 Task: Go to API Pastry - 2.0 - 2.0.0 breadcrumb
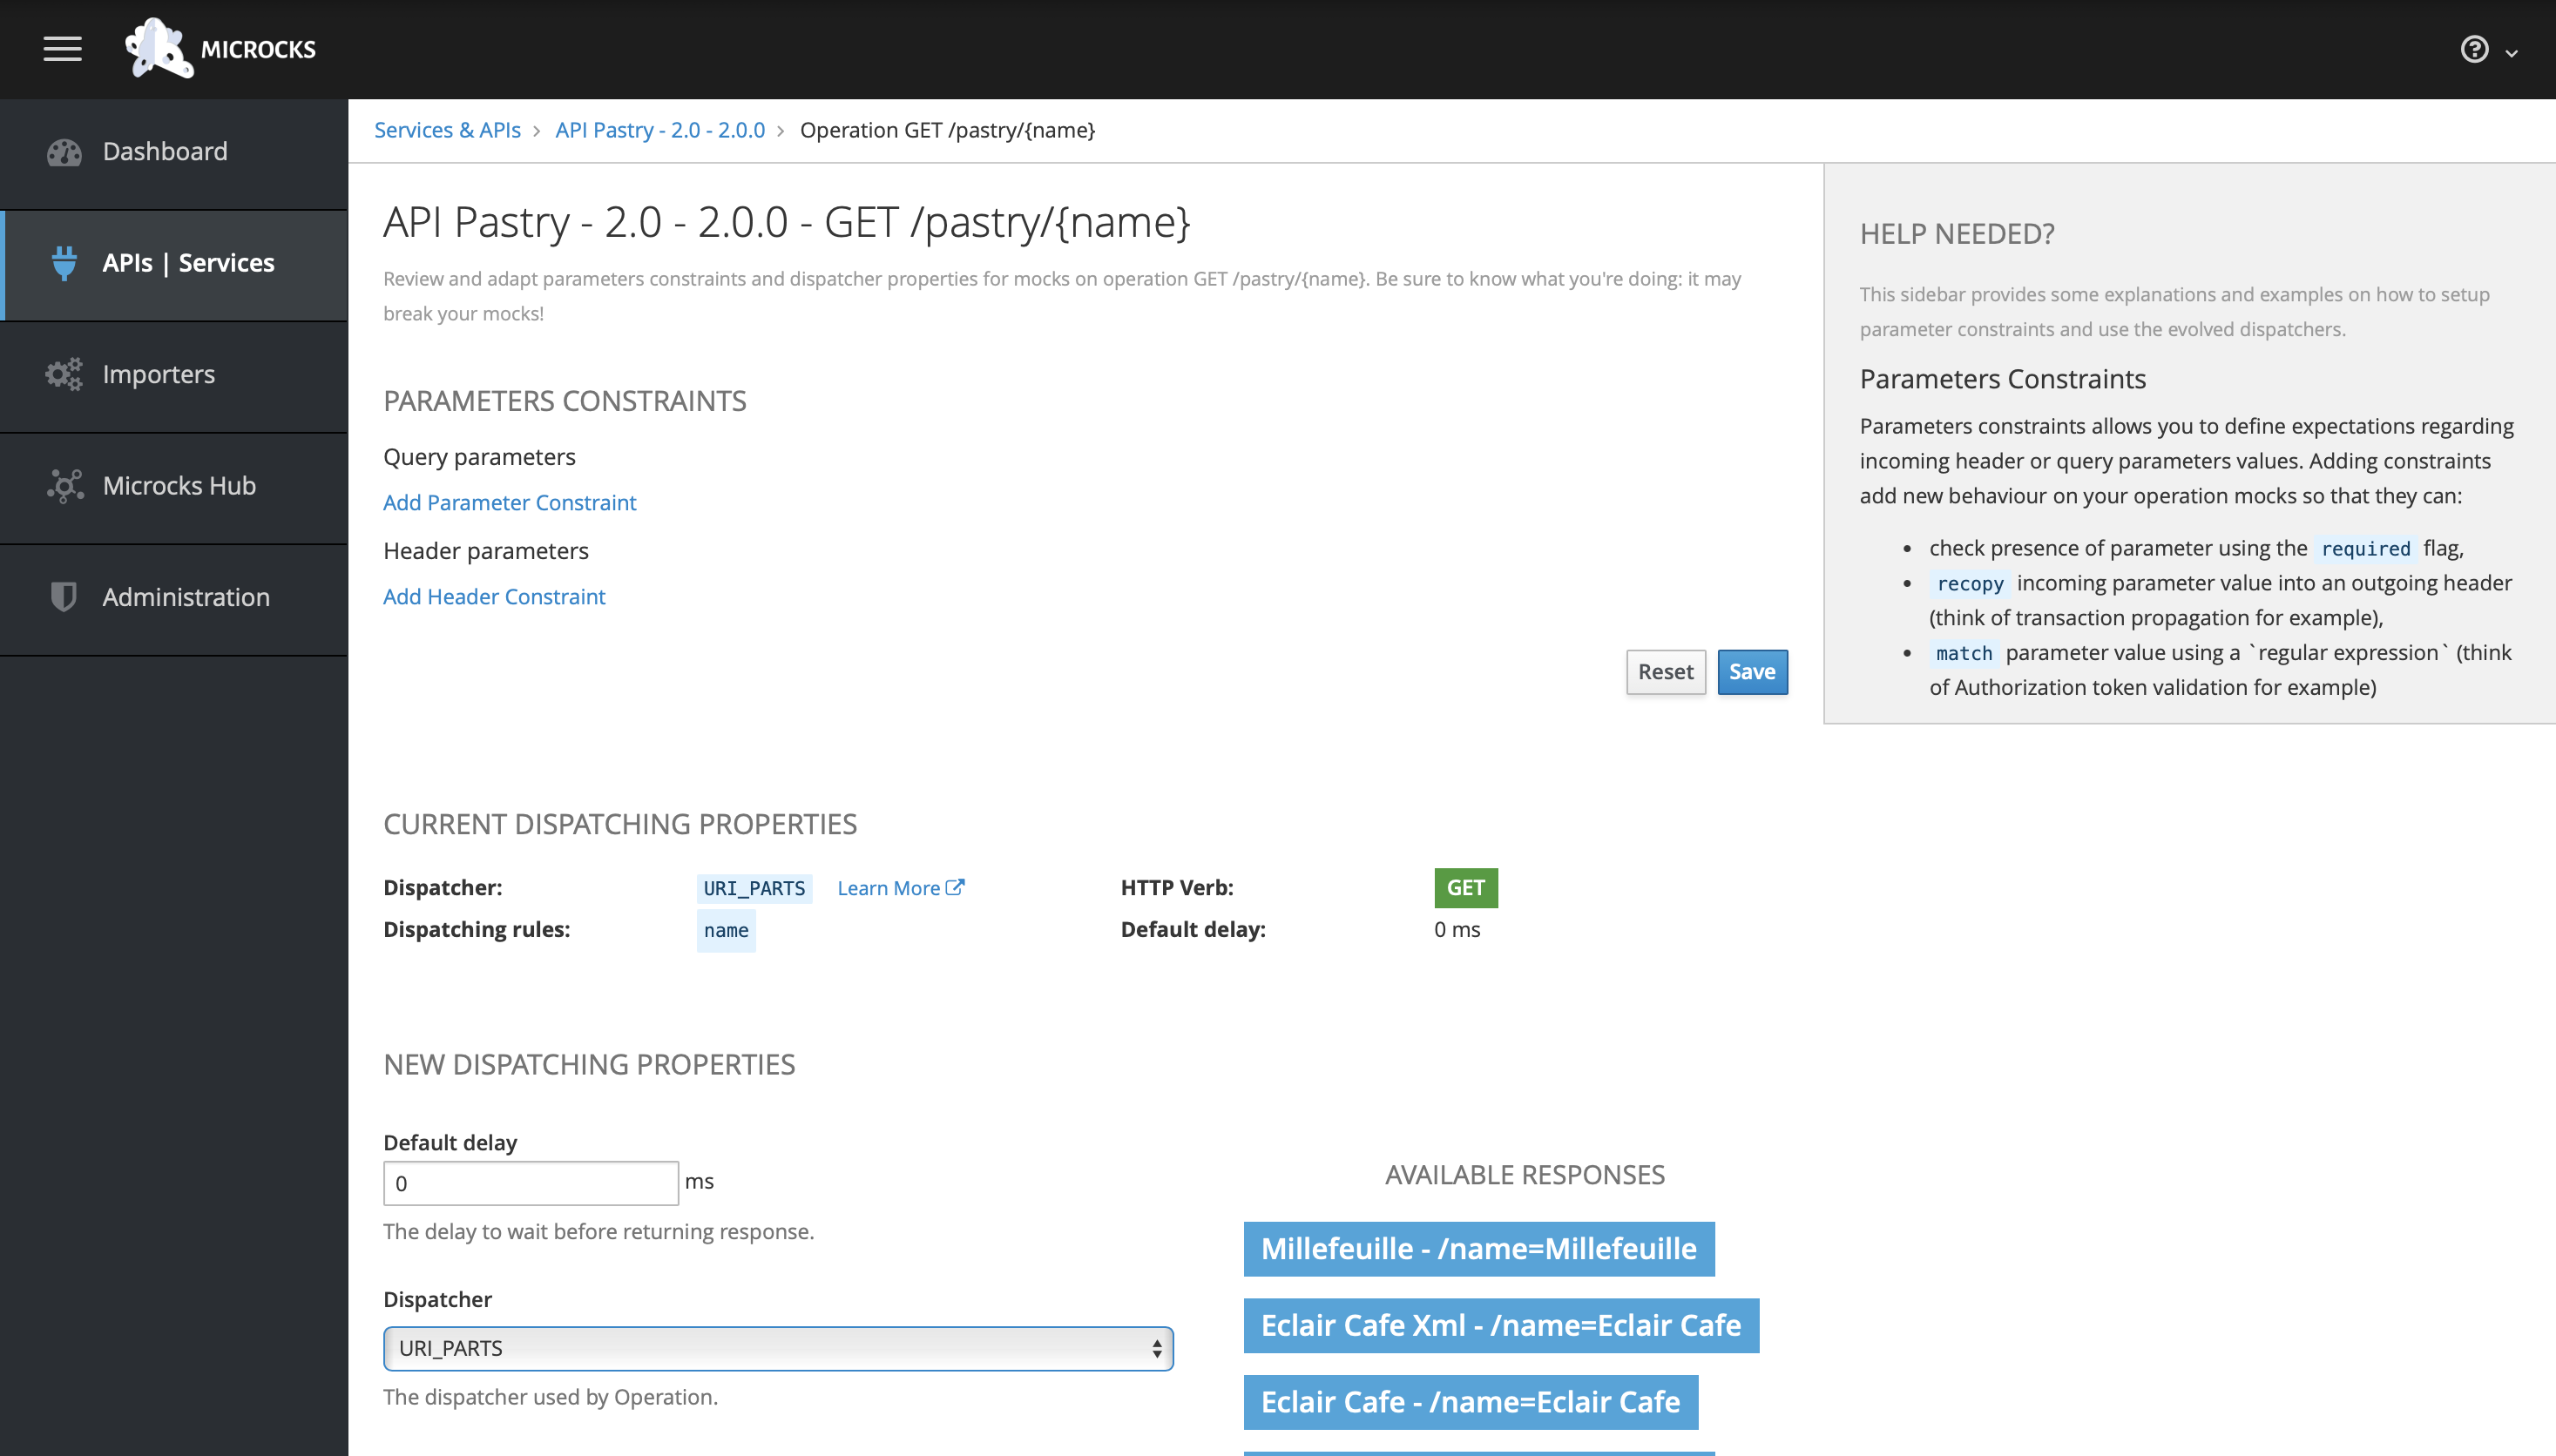(659, 130)
